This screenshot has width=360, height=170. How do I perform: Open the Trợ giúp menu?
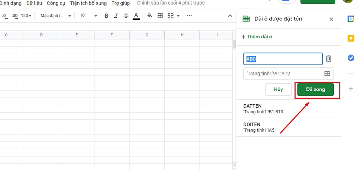120,3
